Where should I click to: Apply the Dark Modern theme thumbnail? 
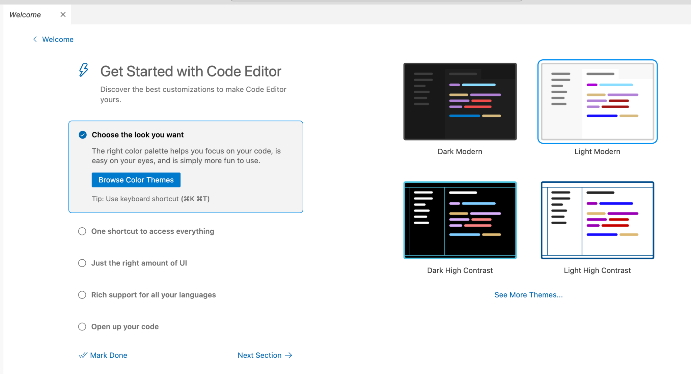tap(460, 101)
